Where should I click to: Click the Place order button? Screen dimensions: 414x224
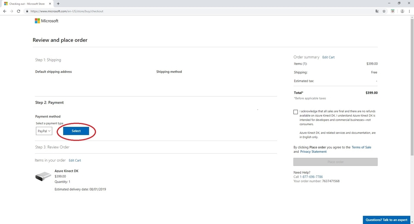point(335,162)
